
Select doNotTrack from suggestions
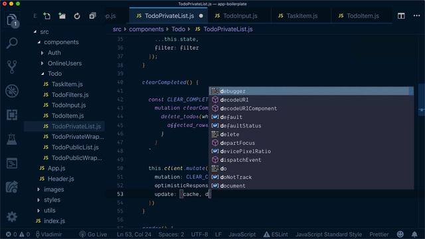click(x=311, y=177)
